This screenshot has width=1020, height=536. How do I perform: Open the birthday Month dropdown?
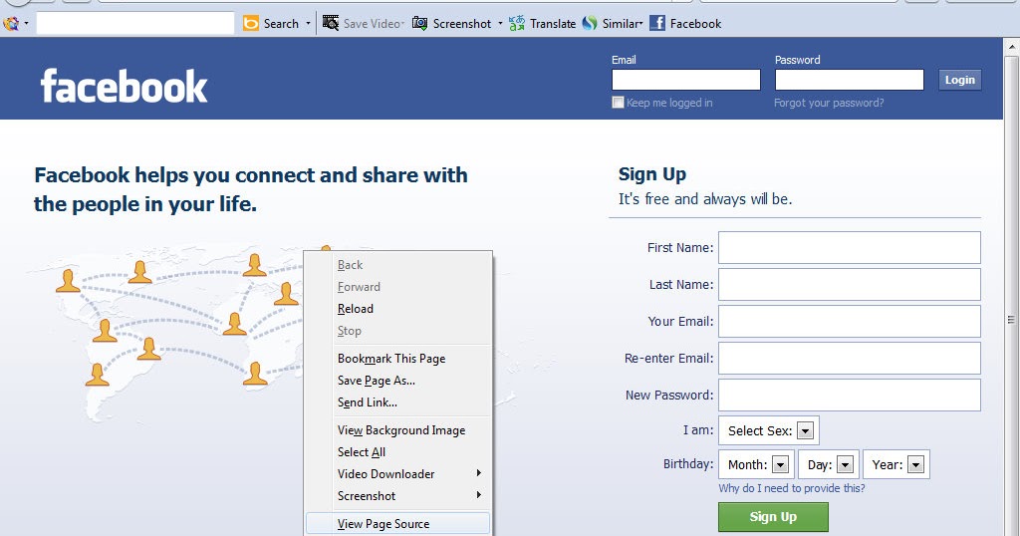(x=757, y=464)
